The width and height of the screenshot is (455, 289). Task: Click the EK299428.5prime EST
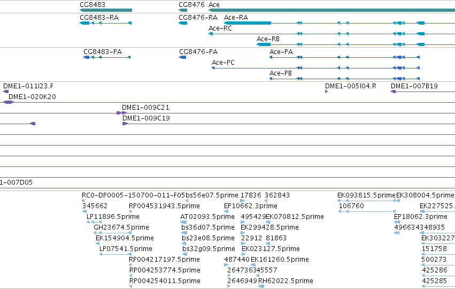pos(269,227)
